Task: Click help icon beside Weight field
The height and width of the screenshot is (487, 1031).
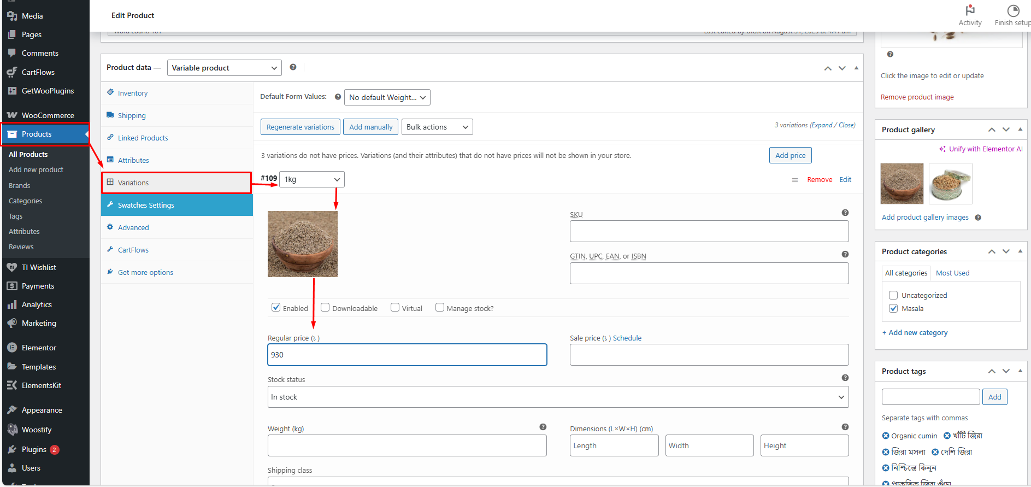Action: (543, 427)
